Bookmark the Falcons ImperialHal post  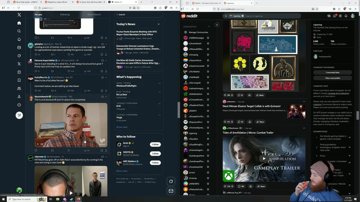coord(102,71)
